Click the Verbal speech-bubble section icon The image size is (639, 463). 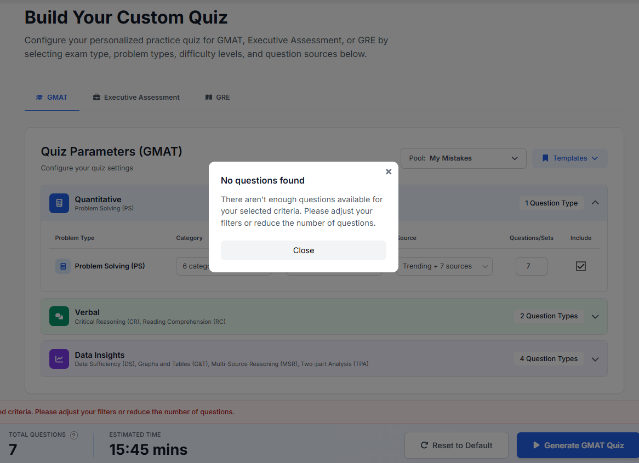click(x=59, y=316)
